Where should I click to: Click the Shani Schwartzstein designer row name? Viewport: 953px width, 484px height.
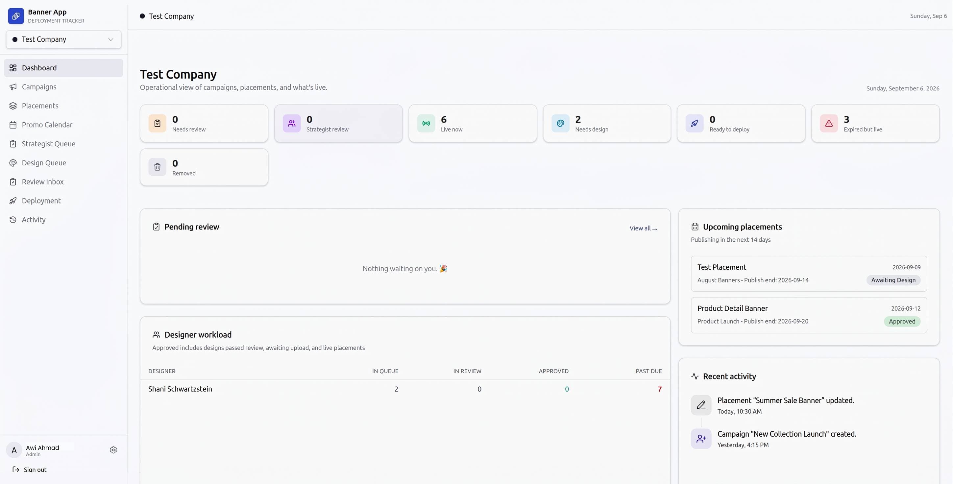tap(180, 389)
